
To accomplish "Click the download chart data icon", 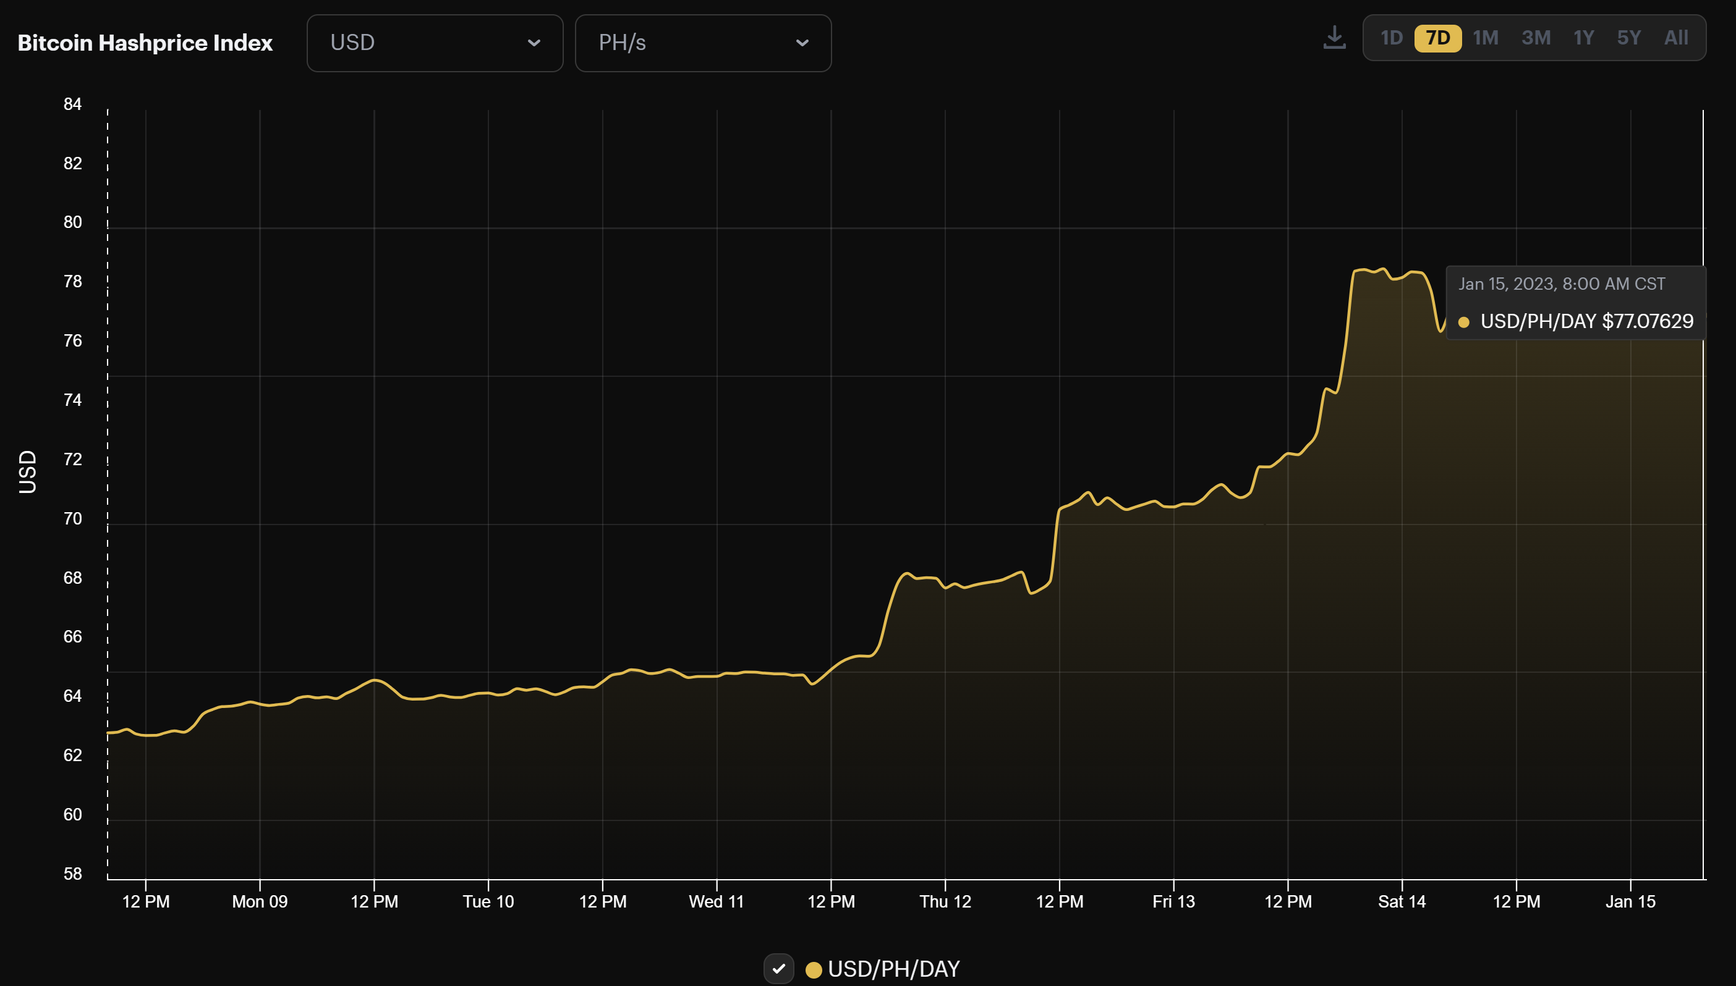I will (x=1334, y=37).
